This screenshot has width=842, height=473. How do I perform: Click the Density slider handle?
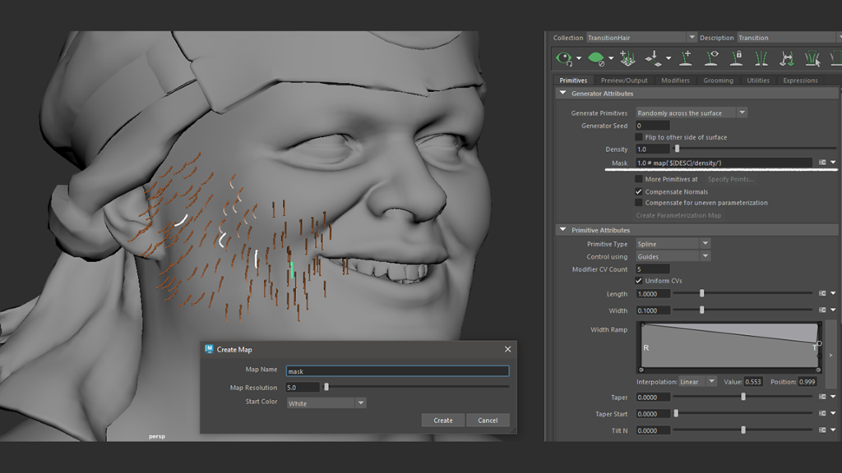tap(677, 149)
